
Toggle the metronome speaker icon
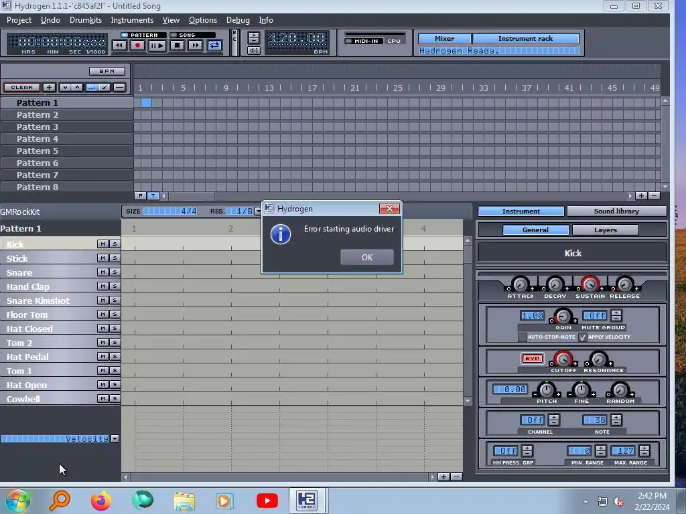tap(254, 50)
